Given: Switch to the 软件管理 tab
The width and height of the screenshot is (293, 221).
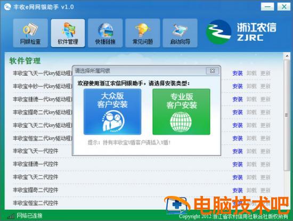Looking at the screenshot, I should coord(68,33).
